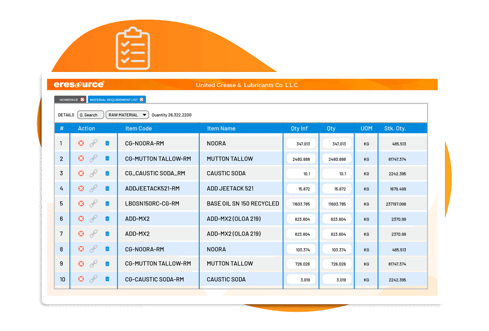Click the trash icon for ADDJEETACK521-RM row

[x=107, y=188]
